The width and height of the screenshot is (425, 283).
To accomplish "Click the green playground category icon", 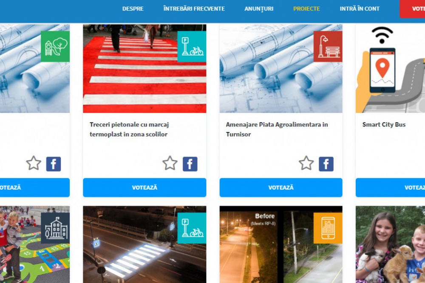I will pyautogui.click(x=55, y=47).
